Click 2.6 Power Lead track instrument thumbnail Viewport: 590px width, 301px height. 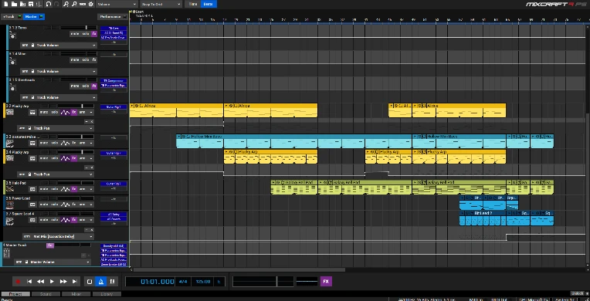click(x=10, y=205)
